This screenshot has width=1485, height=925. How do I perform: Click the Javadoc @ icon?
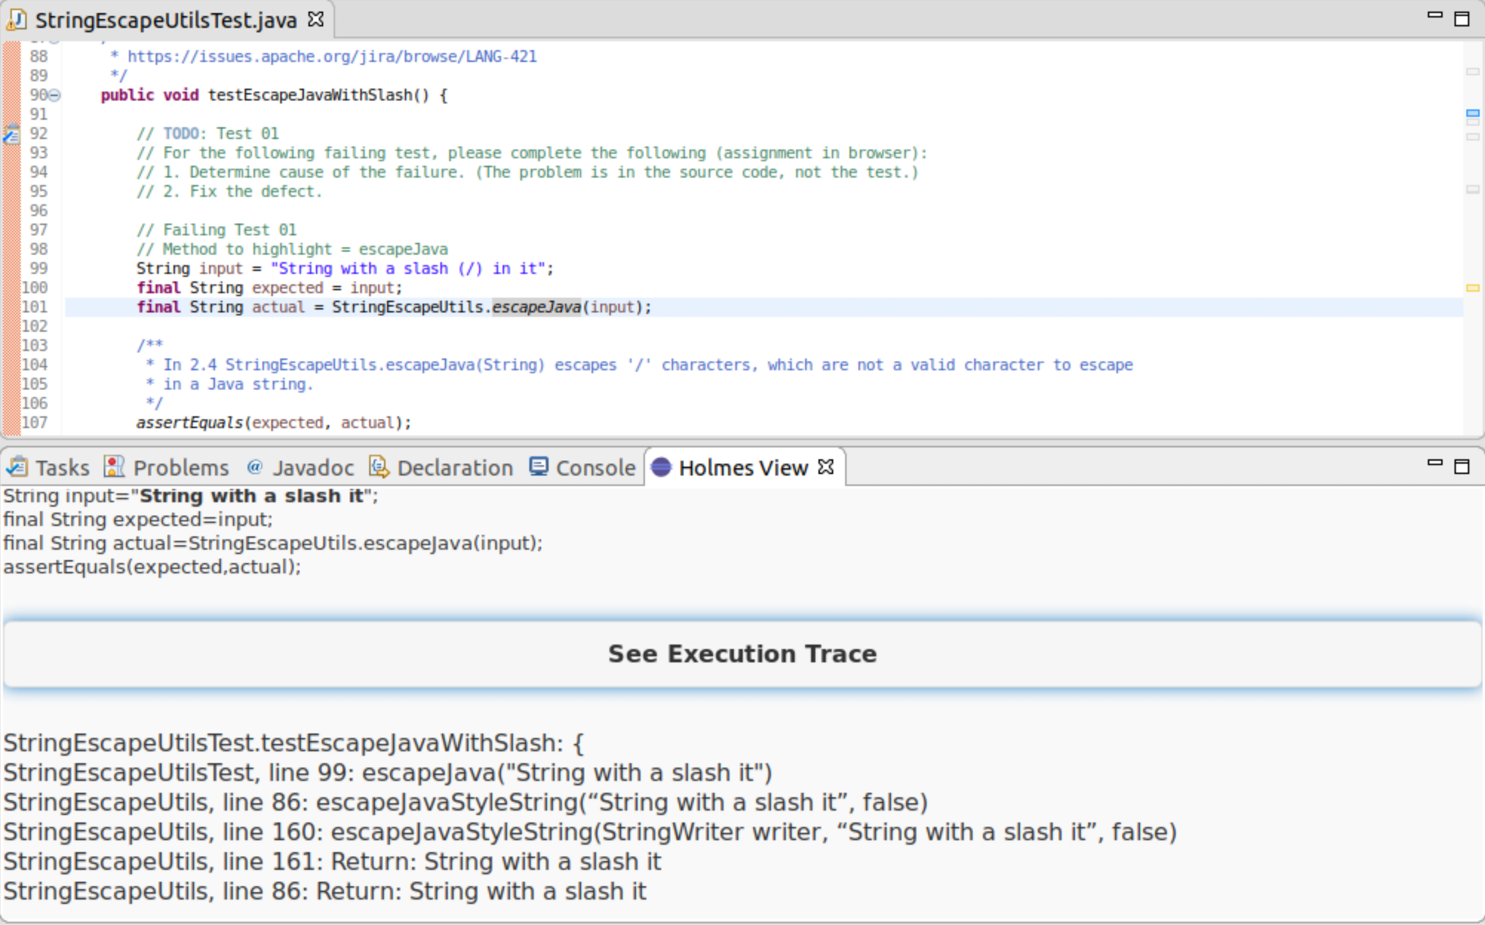[x=254, y=467]
